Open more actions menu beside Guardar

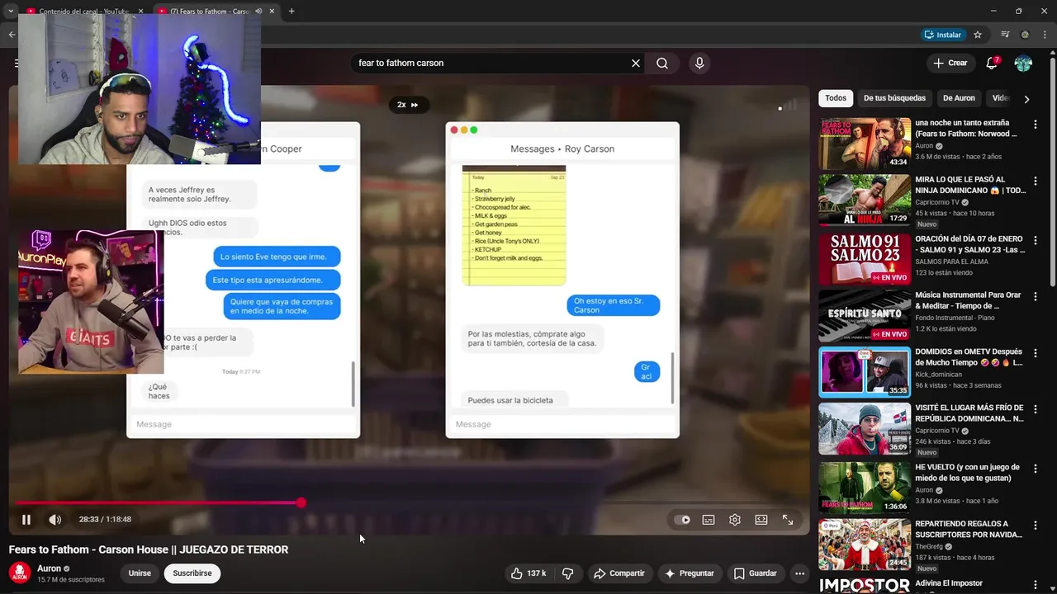(799, 573)
